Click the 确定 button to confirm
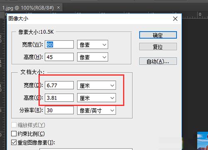208x150 pixels. (158, 35)
